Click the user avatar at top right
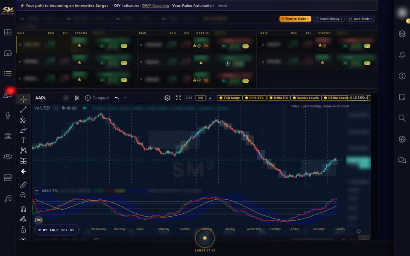The width and height of the screenshot is (410, 256). click(x=402, y=12)
